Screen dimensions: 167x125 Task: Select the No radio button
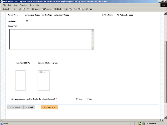pos(88,99)
